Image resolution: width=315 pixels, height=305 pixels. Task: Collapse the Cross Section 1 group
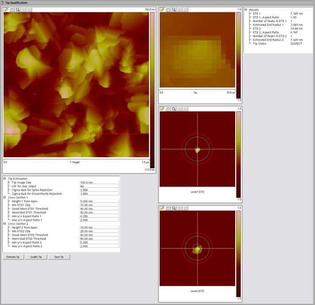(4, 197)
